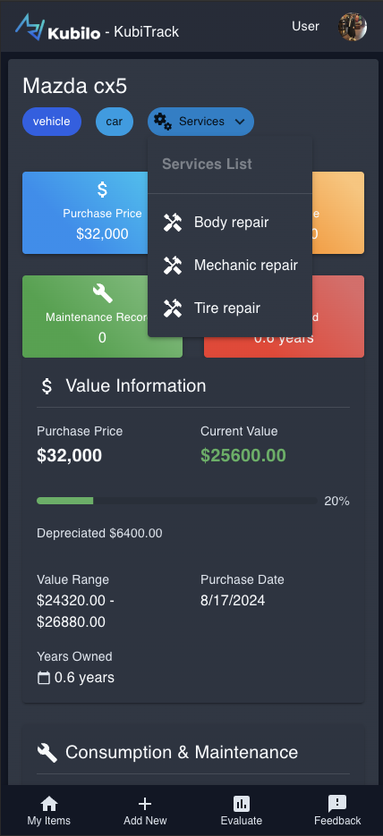
Task: Choose Body repair from Services List
Action: click(230, 223)
